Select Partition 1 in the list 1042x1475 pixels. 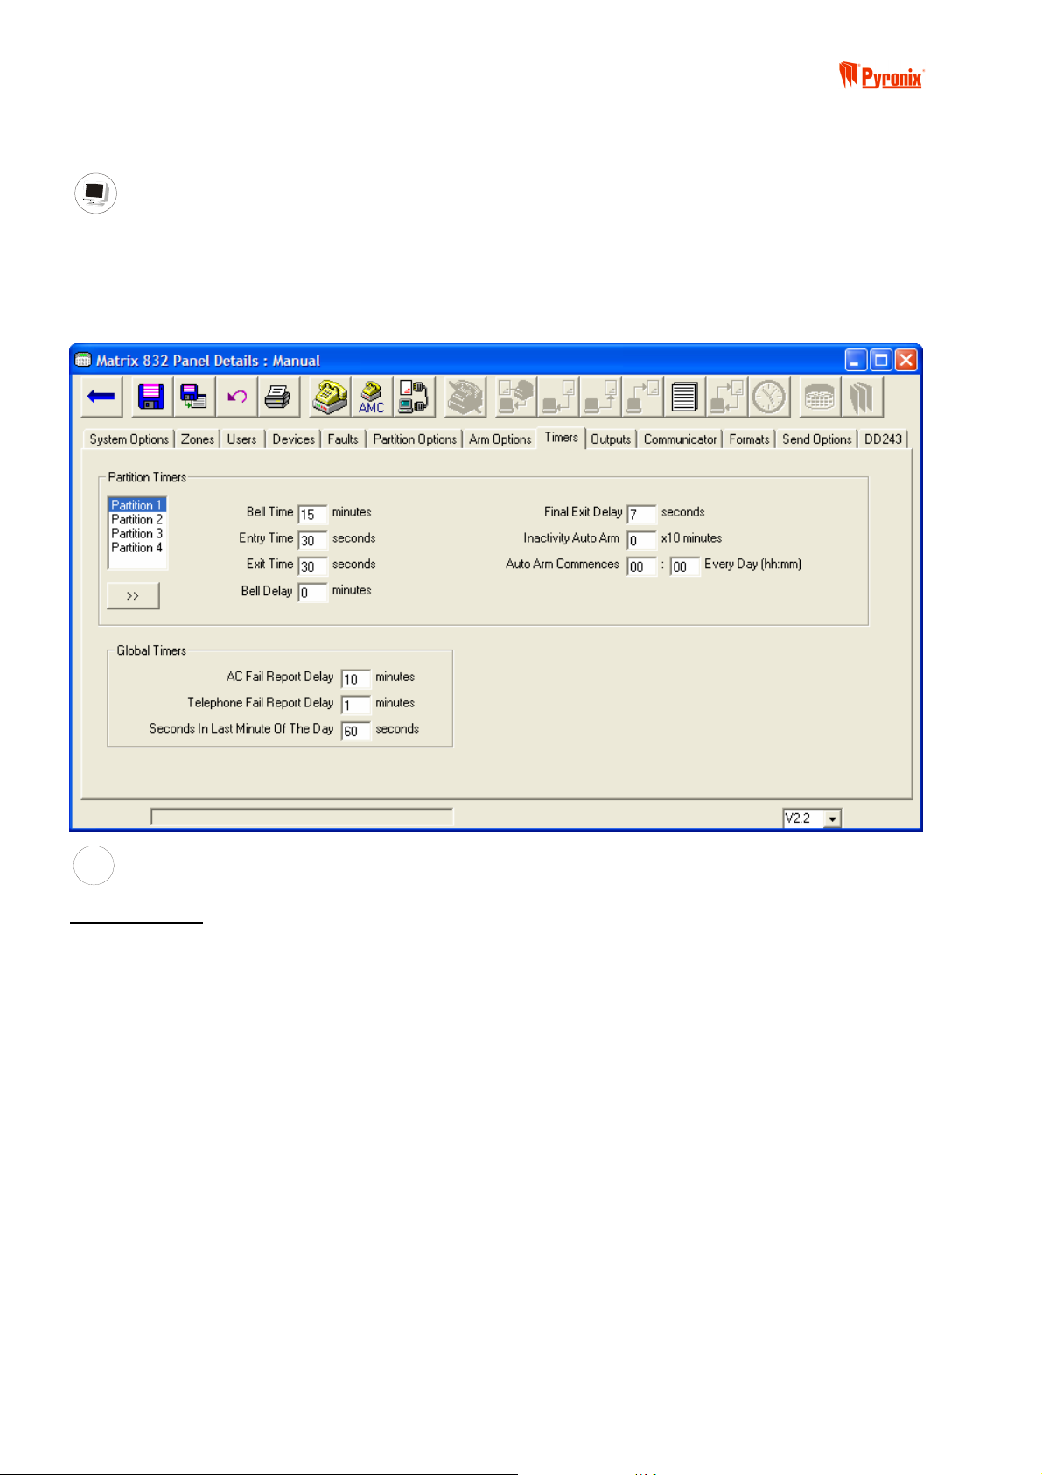[137, 505]
